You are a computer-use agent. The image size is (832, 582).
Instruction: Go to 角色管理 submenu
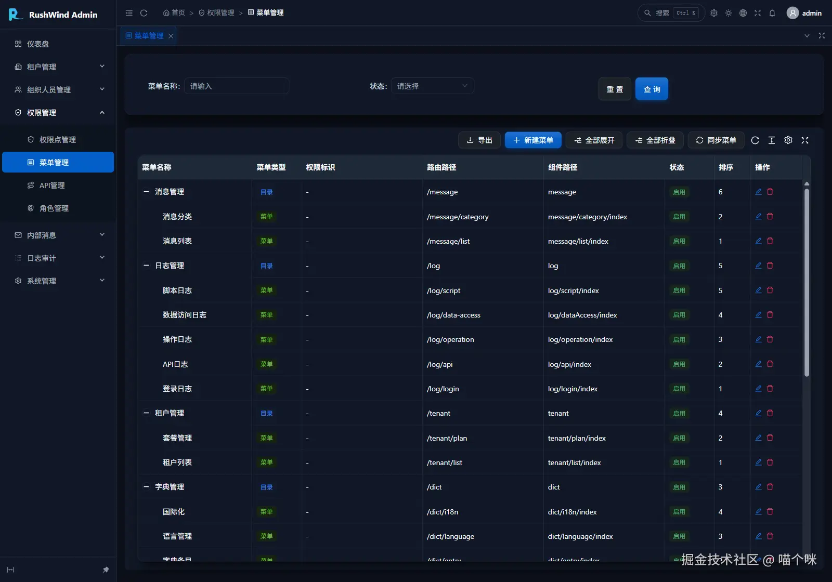[58, 208]
